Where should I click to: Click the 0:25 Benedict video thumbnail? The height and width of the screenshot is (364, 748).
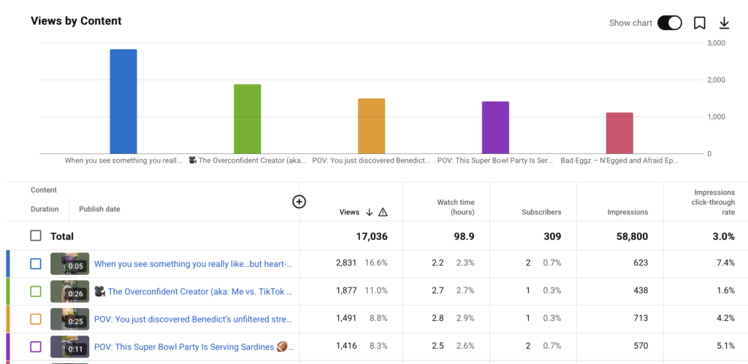tap(69, 319)
